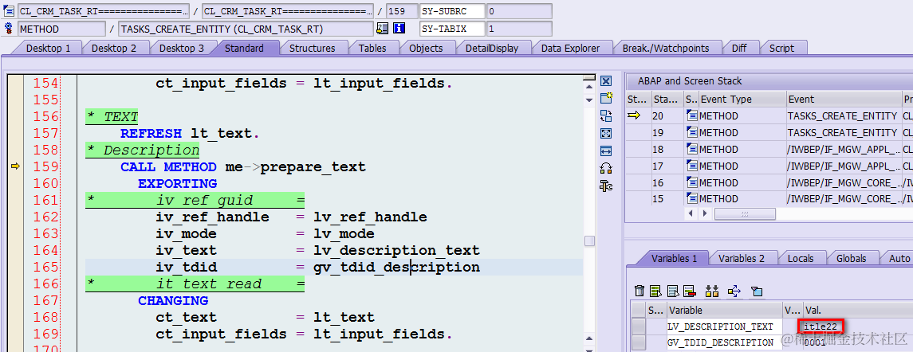Click right arrow of stack horizontal scrollbar
Viewport: 913px width, 352px height.
click(705, 213)
